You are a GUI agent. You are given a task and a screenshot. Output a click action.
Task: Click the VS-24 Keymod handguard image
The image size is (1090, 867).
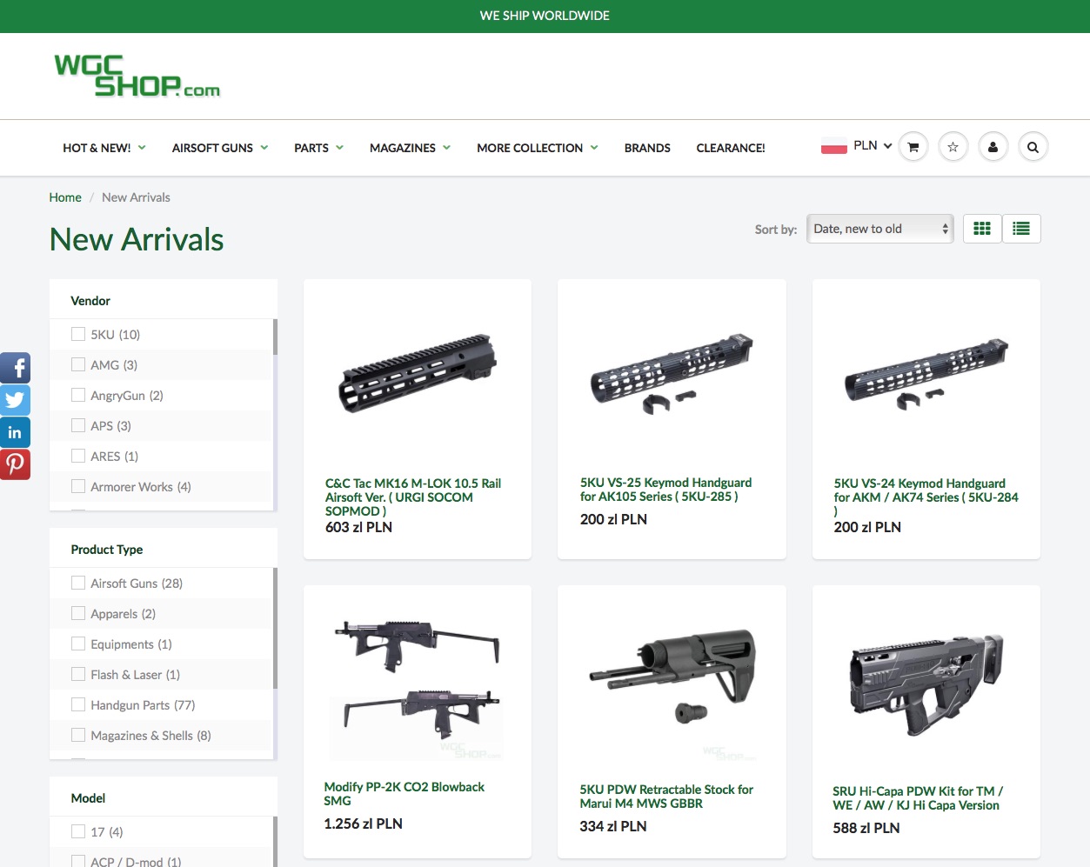click(926, 374)
